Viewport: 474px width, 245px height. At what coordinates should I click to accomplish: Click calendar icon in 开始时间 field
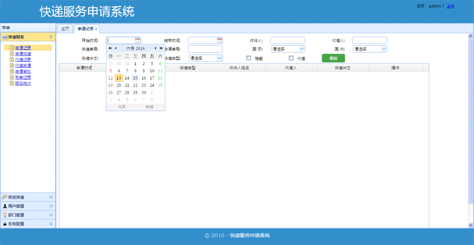tap(138, 40)
